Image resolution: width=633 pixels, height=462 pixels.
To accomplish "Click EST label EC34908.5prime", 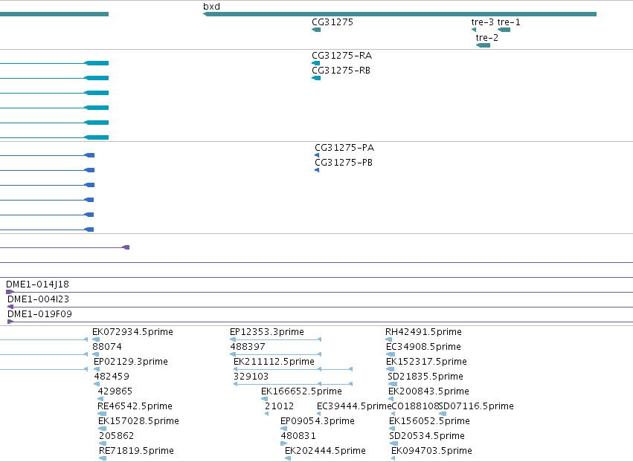I will (x=423, y=347).
